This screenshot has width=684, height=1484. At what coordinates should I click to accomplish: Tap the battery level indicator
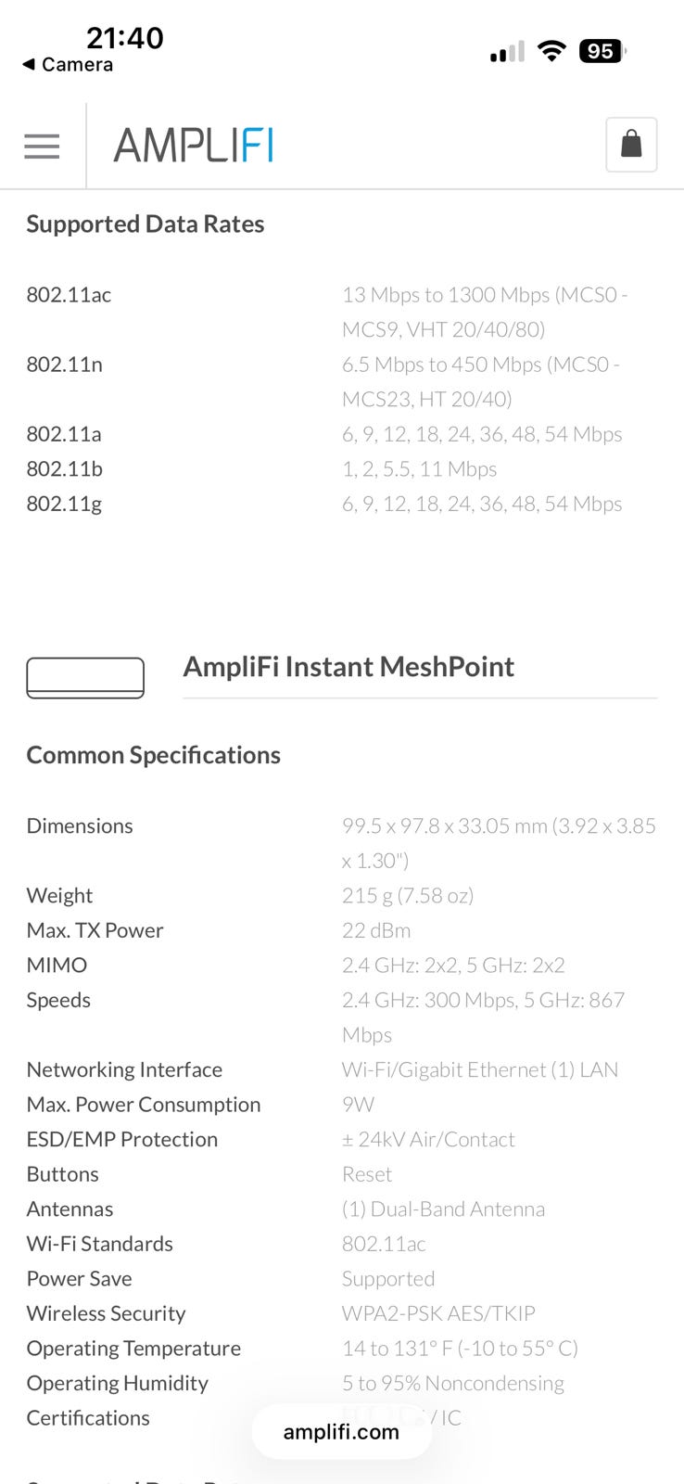(x=602, y=52)
